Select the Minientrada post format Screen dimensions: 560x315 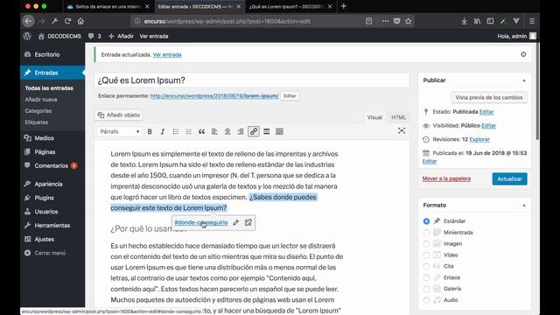click(x=426, y=233)
